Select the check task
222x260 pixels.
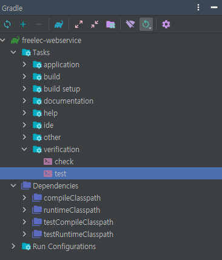point(64,162)
